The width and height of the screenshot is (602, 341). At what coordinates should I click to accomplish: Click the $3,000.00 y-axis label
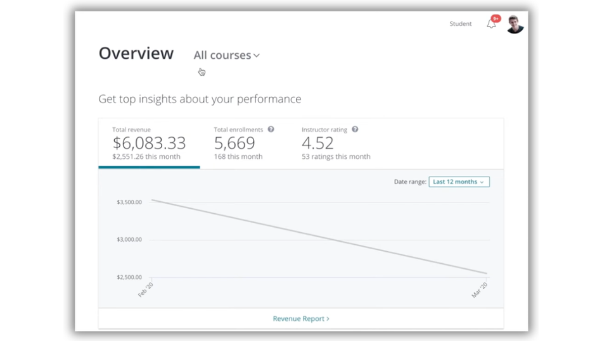point(129,240)
